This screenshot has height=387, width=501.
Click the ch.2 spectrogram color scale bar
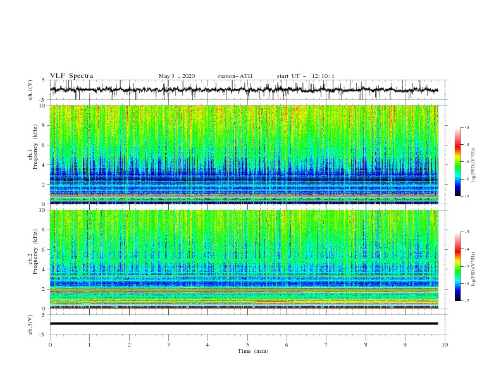pyautogui.click(x=457, y=266)
